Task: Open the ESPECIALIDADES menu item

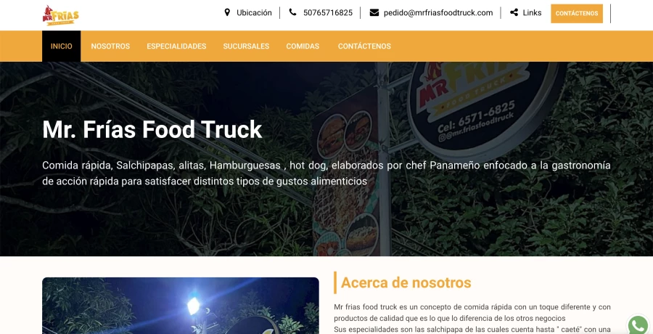Action: click(176, 46)
